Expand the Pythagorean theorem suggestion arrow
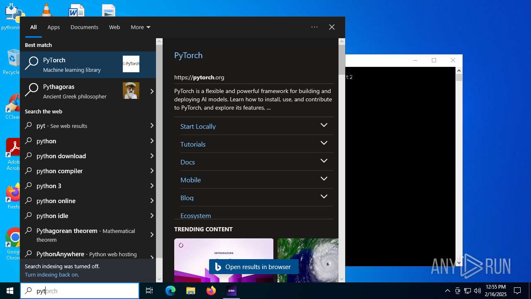 coord(152,235)
